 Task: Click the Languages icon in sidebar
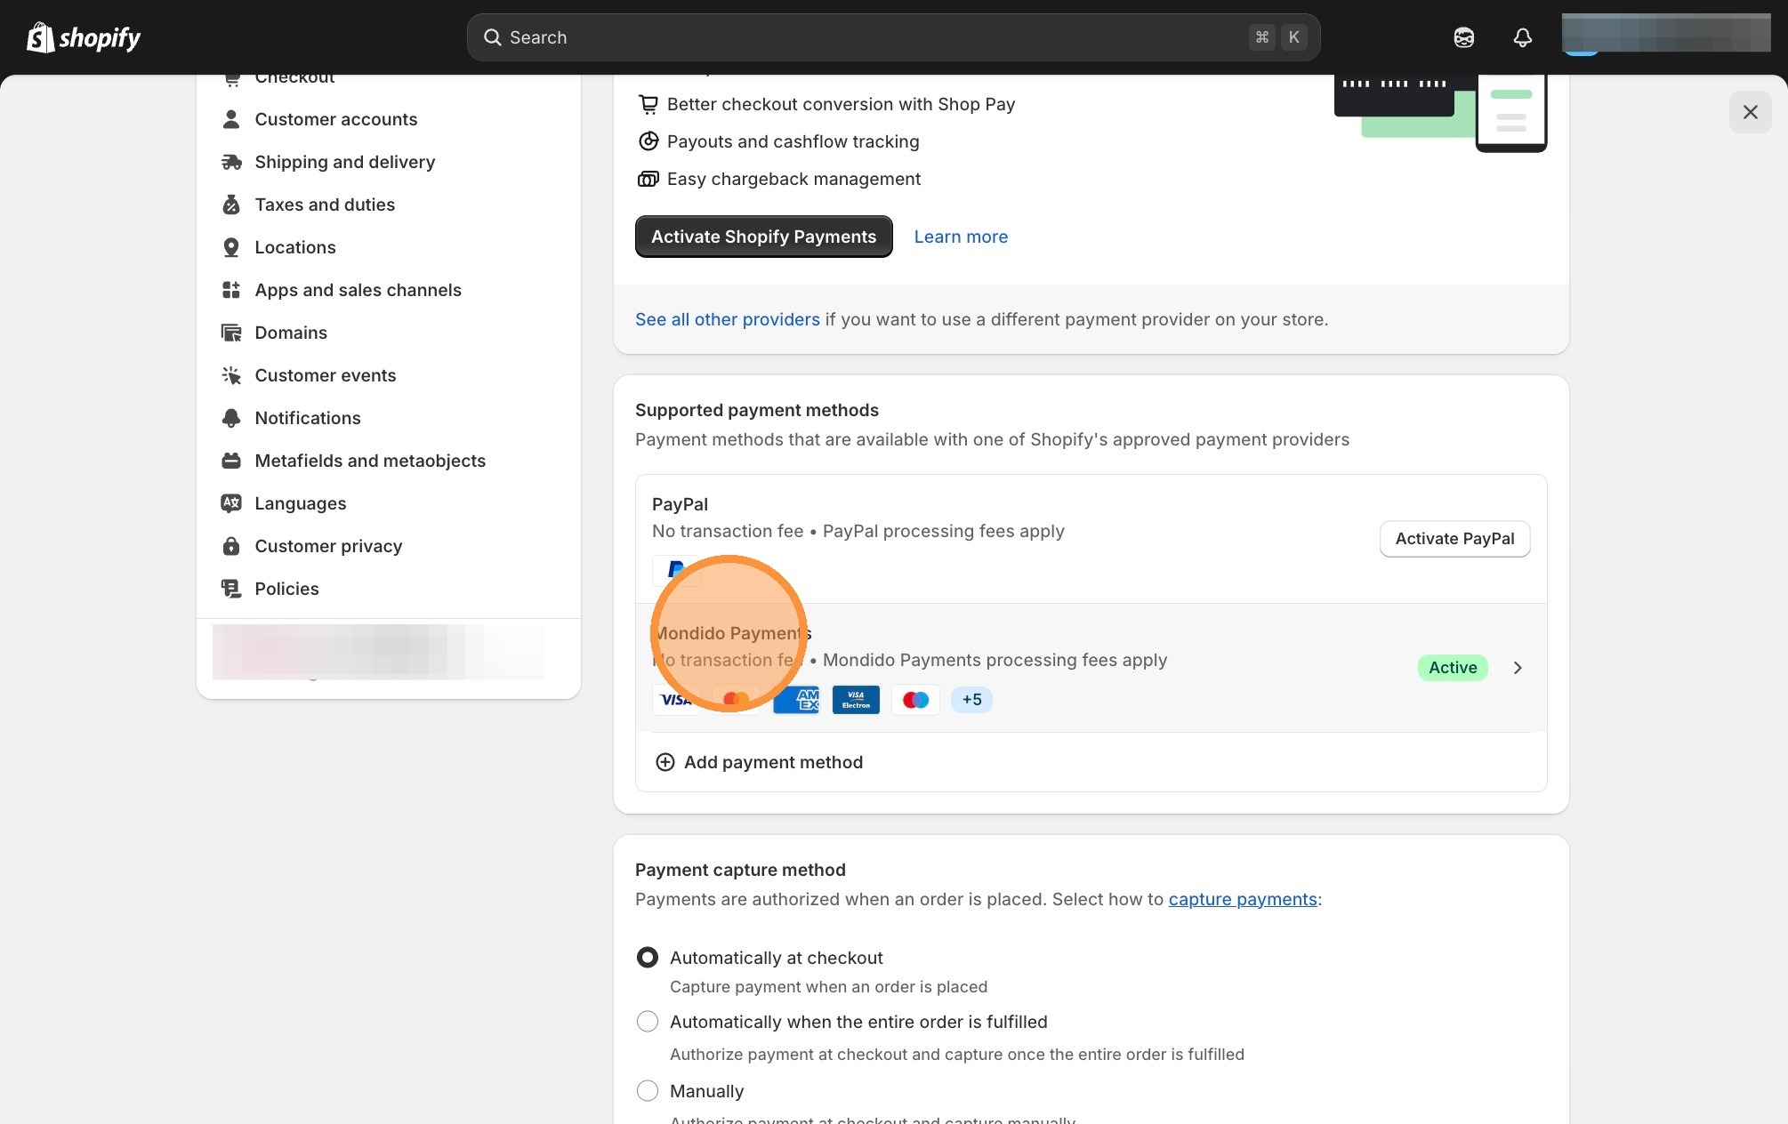coord(231,503)
